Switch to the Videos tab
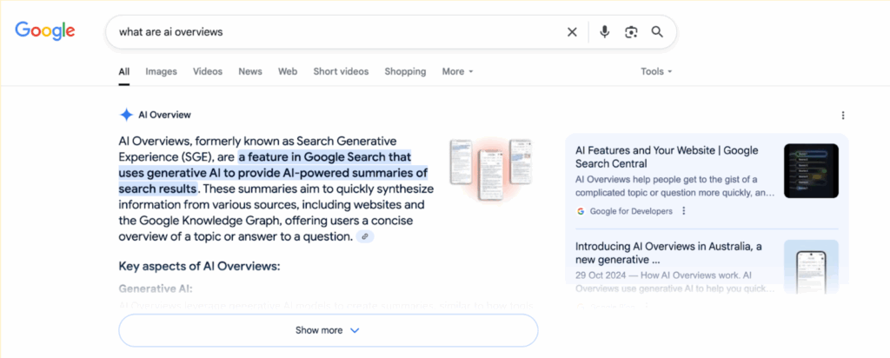Image resolution: width=890 pixels, height=358 pixels. 208,71
